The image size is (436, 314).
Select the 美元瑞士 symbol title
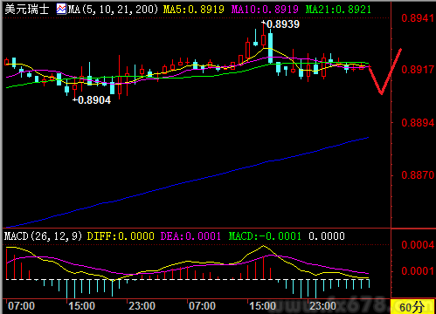click(x=26, y=10)
